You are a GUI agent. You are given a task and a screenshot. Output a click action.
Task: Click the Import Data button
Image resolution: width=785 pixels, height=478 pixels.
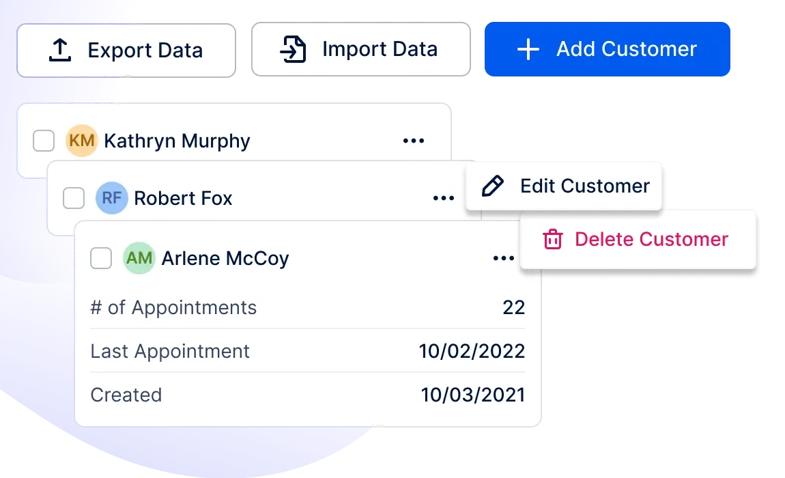click(361, 49)
